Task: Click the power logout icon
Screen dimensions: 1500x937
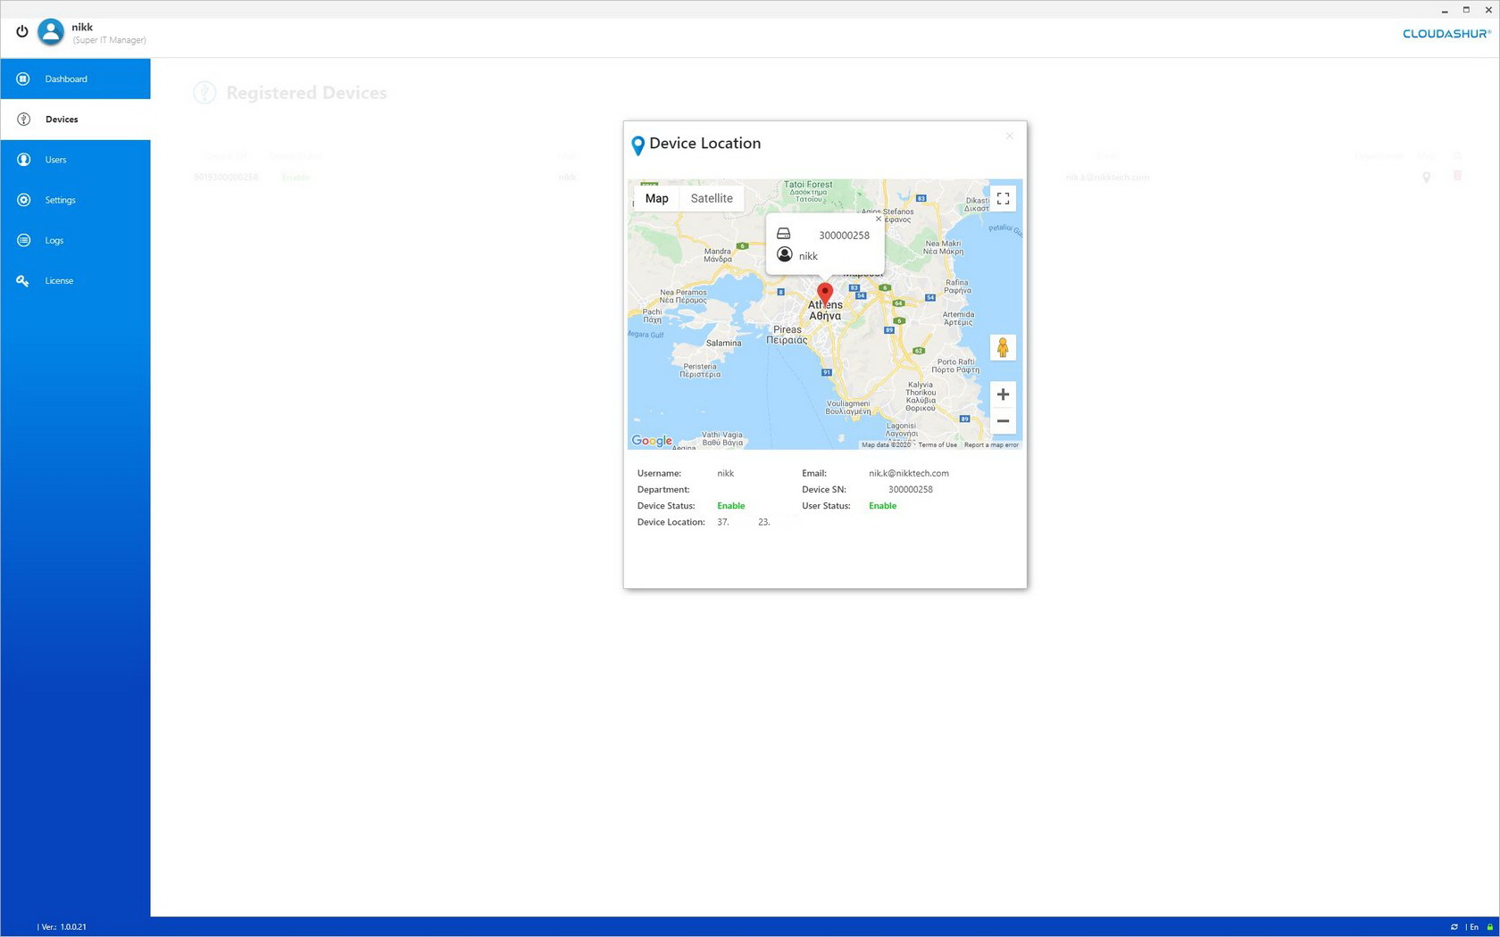Action: 22,31
